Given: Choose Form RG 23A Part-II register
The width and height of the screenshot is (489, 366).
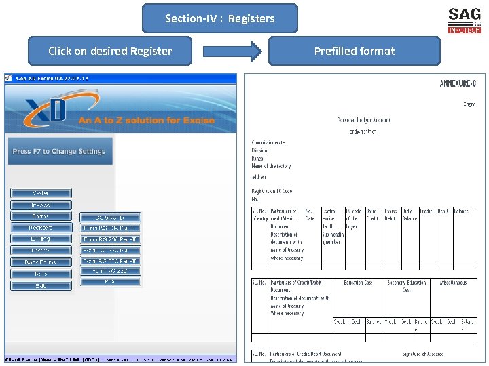Looking at the screenshot, I should [110, 239].
